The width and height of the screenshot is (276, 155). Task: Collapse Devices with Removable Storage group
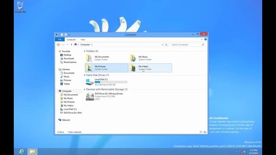pos(85,90)
